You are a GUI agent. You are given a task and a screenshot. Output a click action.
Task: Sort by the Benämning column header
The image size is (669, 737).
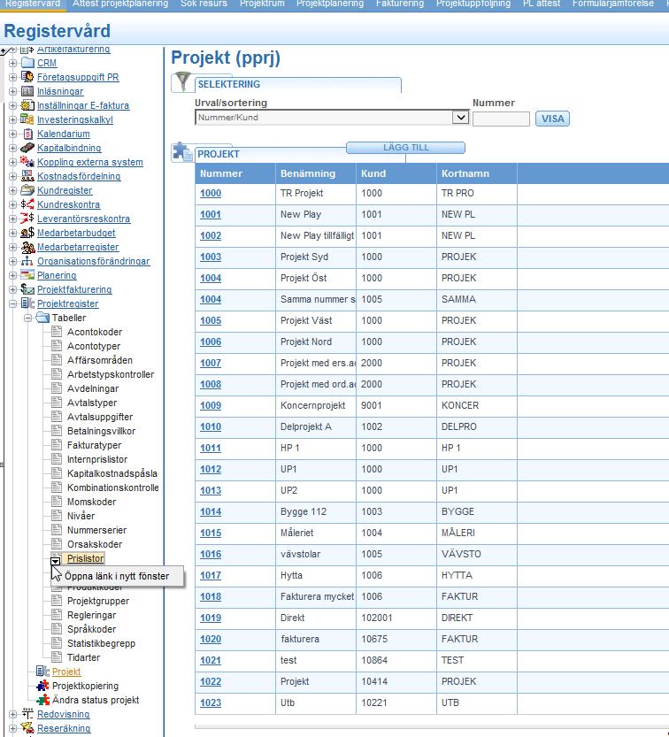307,173
